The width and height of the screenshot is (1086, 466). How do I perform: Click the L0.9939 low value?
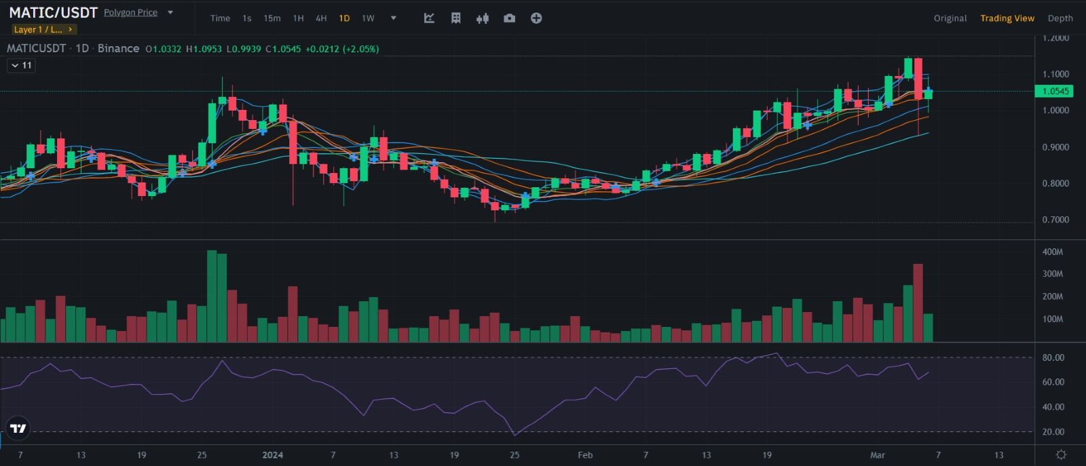244,49
